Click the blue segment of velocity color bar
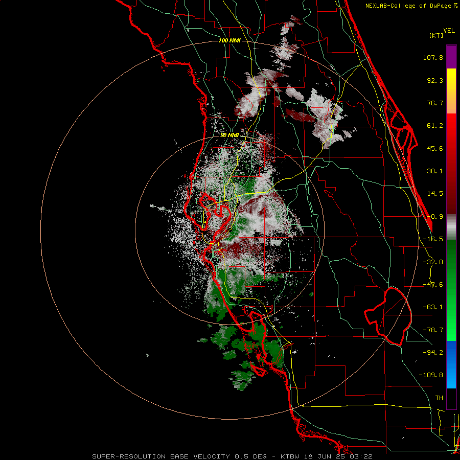Screen dimensions: 460x460 [x=451, y=364]
